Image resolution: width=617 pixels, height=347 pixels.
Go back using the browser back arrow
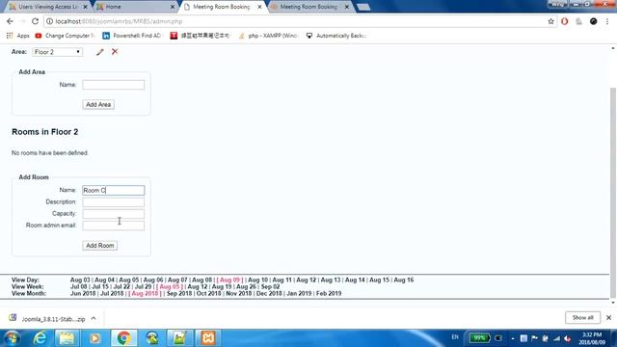(10, 21)
